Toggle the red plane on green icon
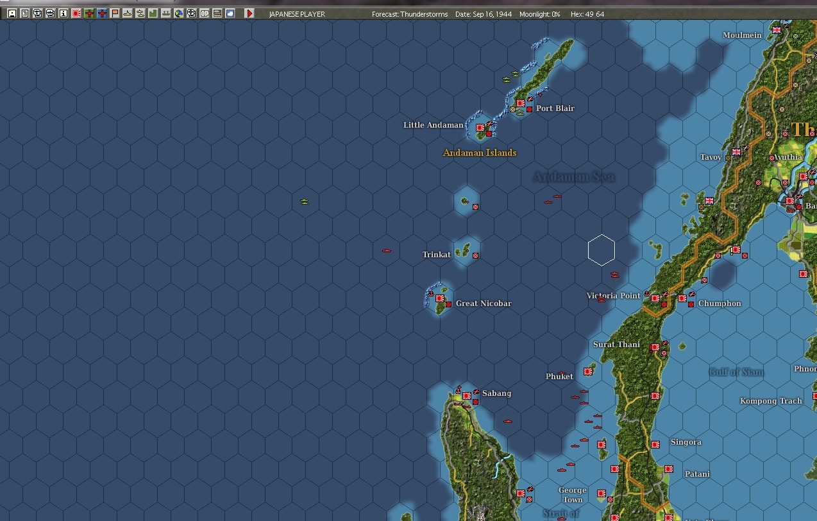The width and height of the screenshot is (817, 521). (x=89, y=13)
